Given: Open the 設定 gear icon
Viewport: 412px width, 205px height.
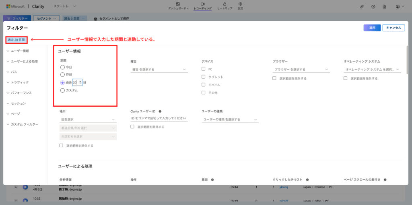Looking at the screenshot, I should [240, 4].
